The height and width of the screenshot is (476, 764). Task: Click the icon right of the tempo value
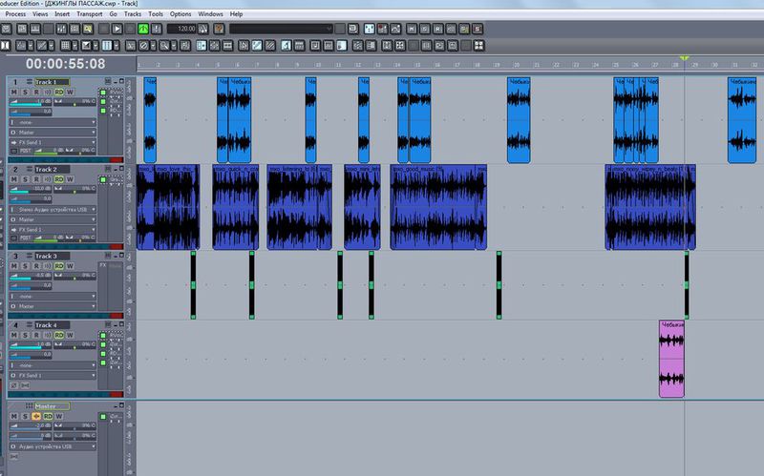[x=203, y=29]
